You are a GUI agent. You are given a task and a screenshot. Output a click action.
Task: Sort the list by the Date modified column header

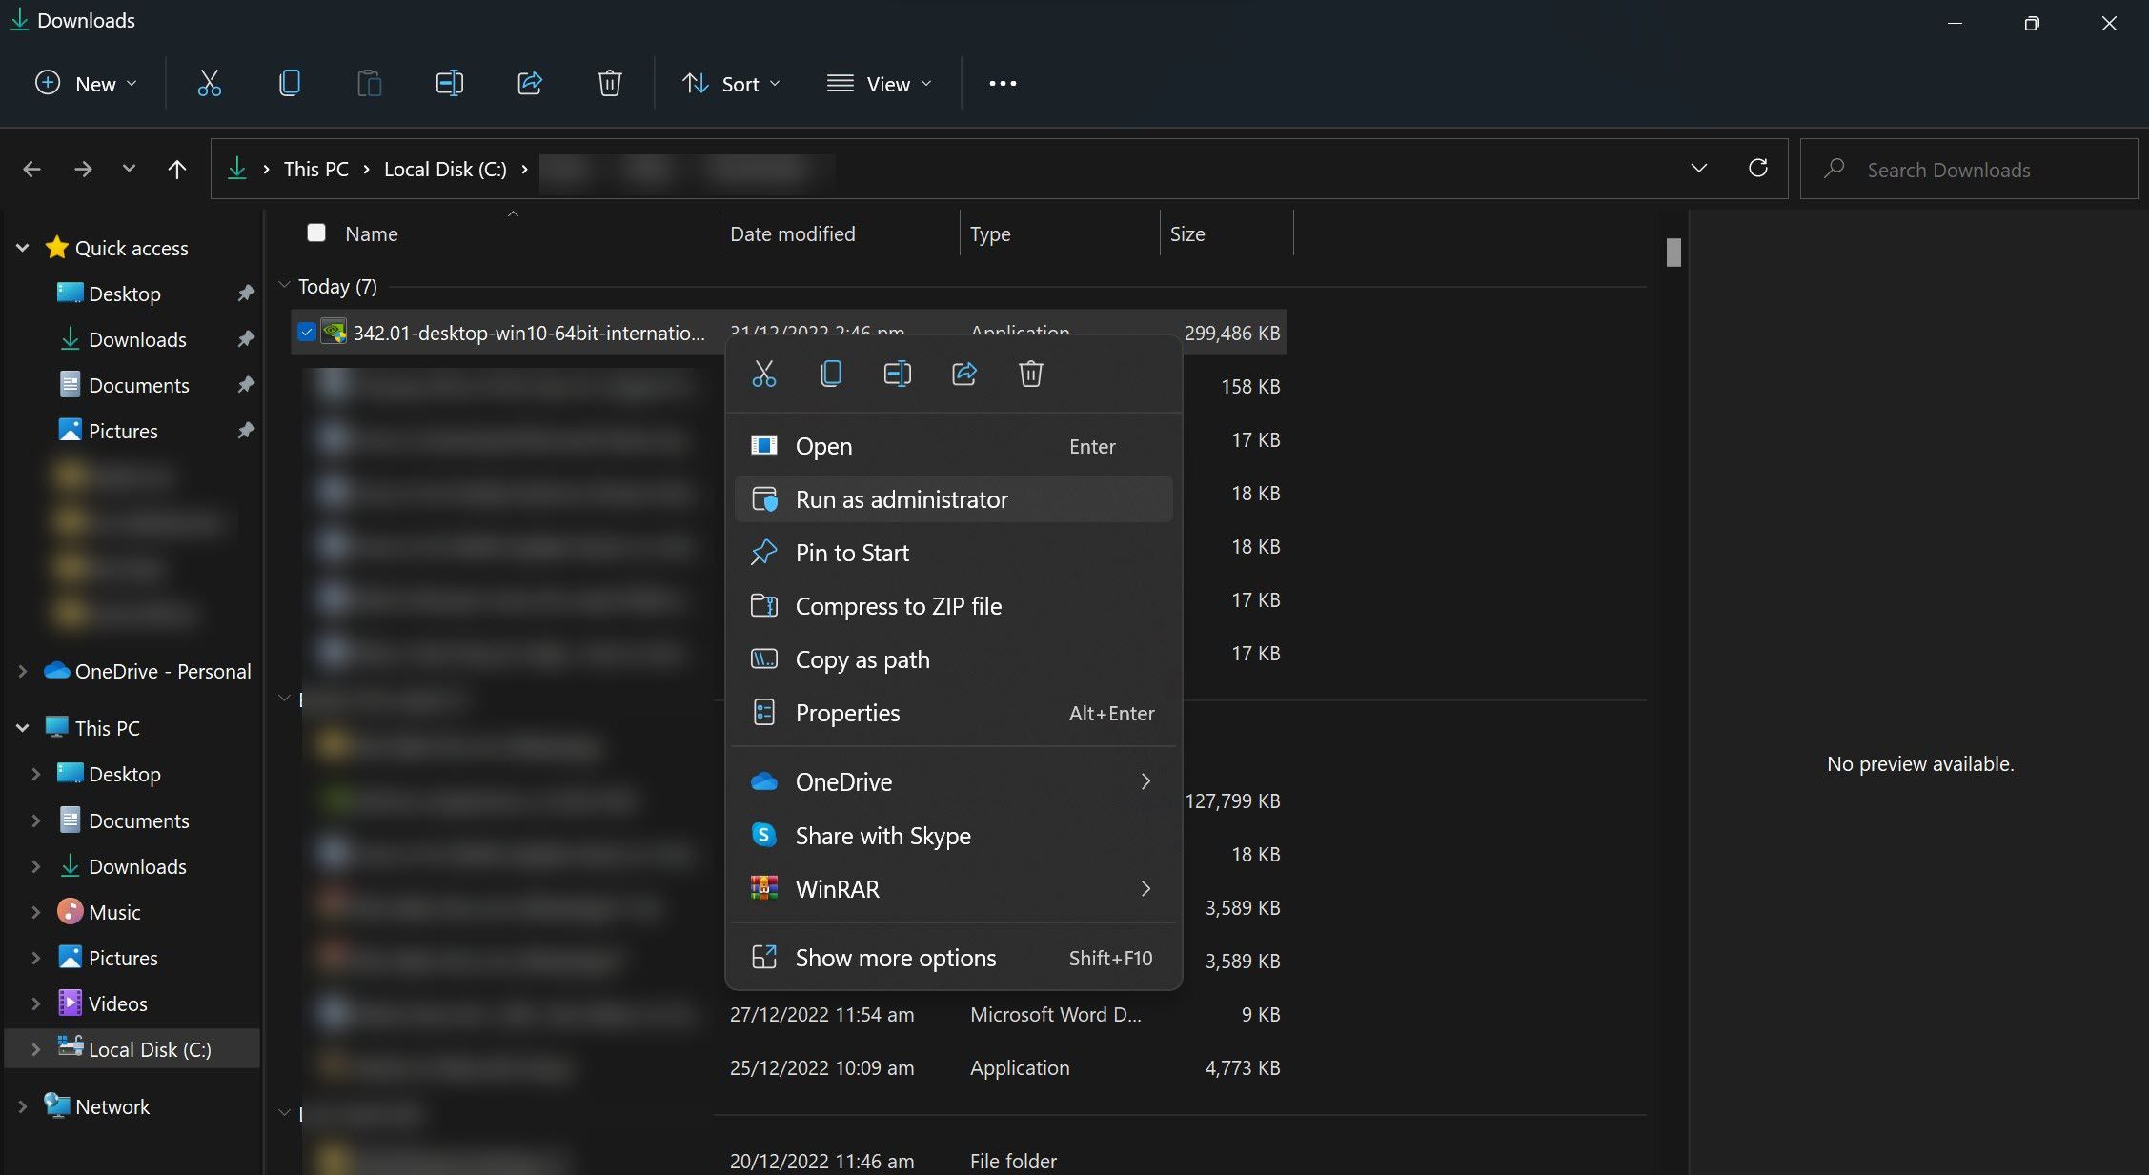792,233
